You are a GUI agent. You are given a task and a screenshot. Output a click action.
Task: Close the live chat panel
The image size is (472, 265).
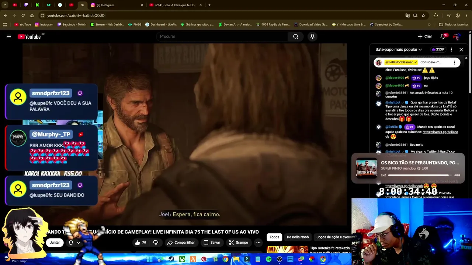pos(461,49)
